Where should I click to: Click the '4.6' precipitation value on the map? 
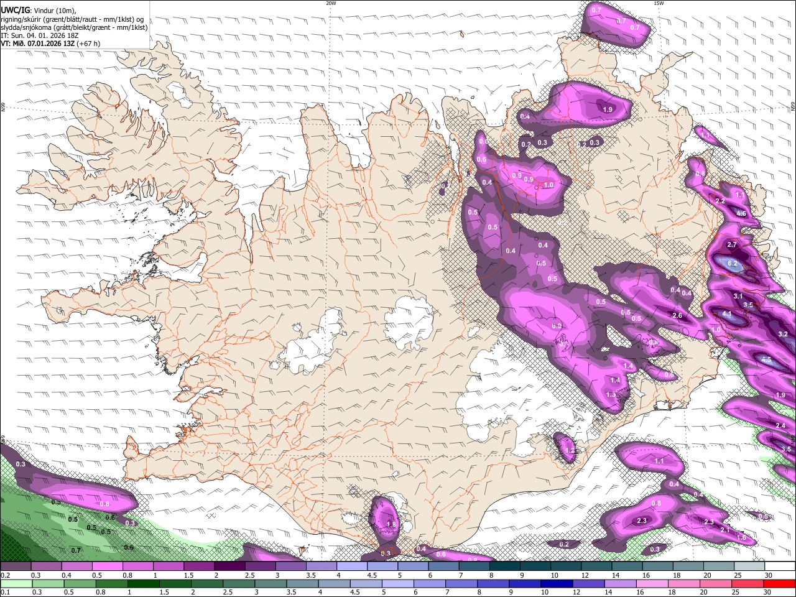(741, 213)
